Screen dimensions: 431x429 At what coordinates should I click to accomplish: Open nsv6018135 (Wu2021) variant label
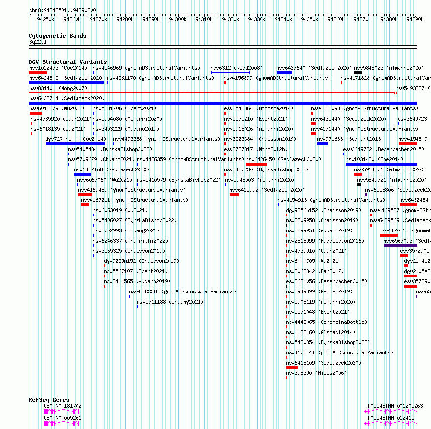point(58,129)
